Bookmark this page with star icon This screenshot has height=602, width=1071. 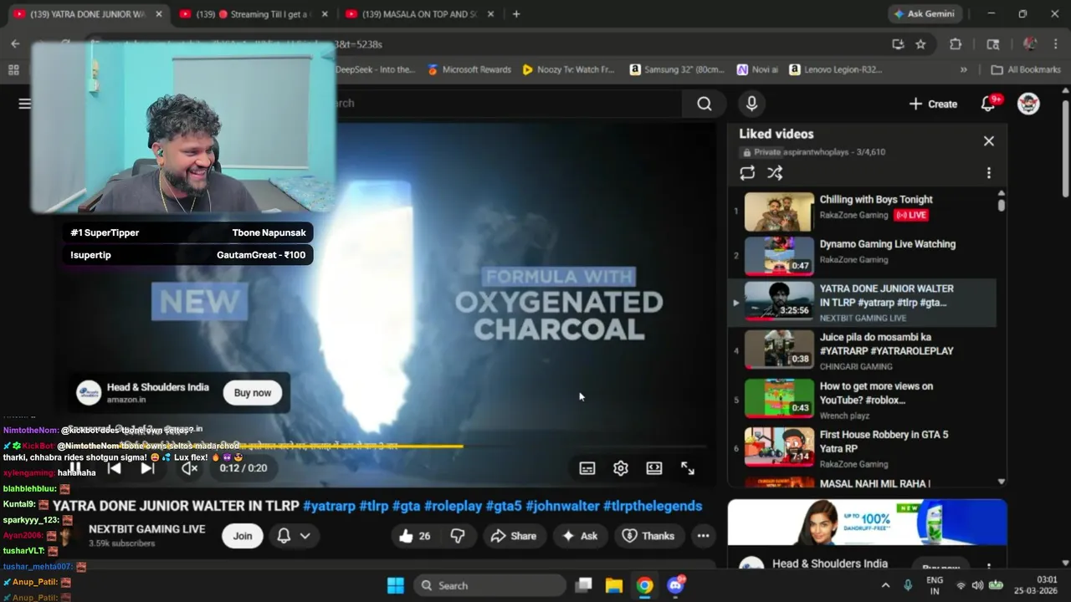[920, 44]
